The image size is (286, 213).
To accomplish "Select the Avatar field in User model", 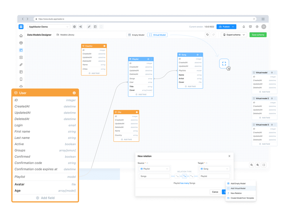I will click(x=45, y=184).
